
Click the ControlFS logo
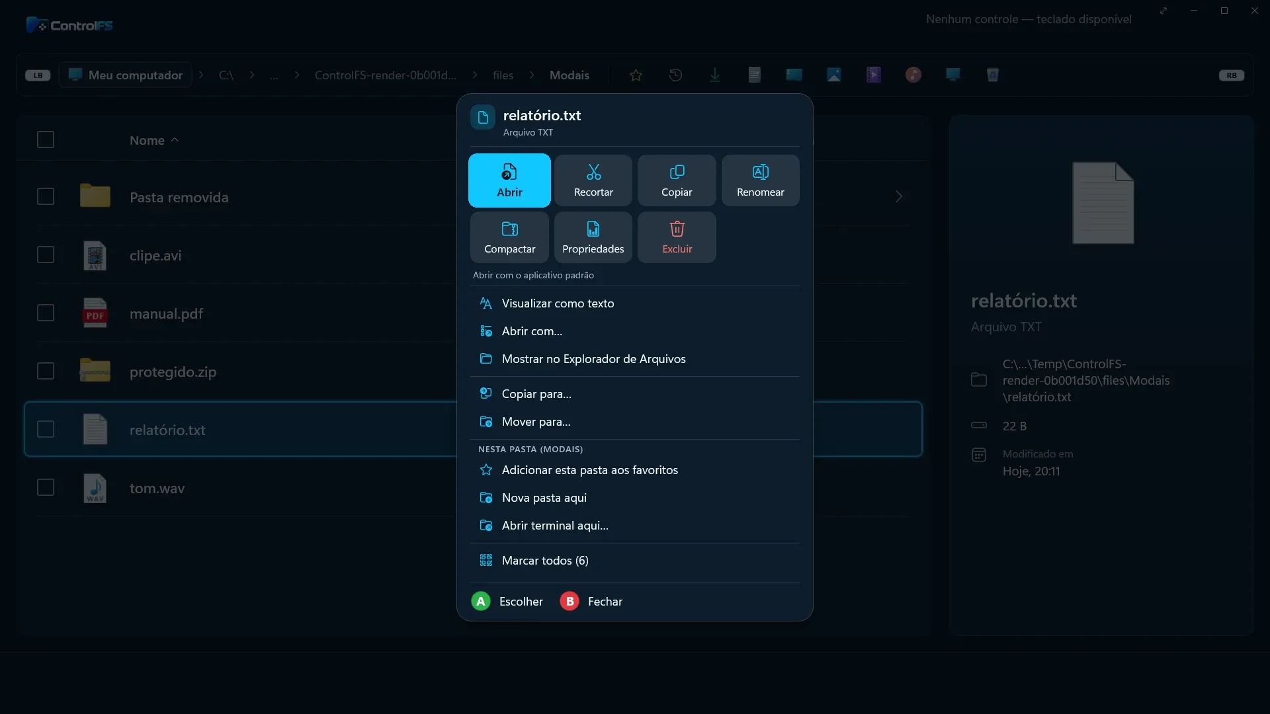click(x=69, y=25)
